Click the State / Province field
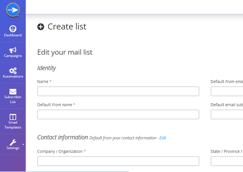This screenshot has width=243, height=172. [227, 161]
